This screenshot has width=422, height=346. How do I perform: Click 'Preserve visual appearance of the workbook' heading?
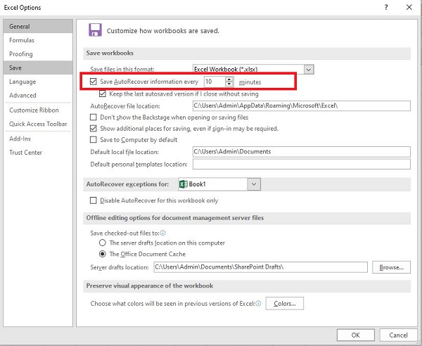(x=150, y=286)
